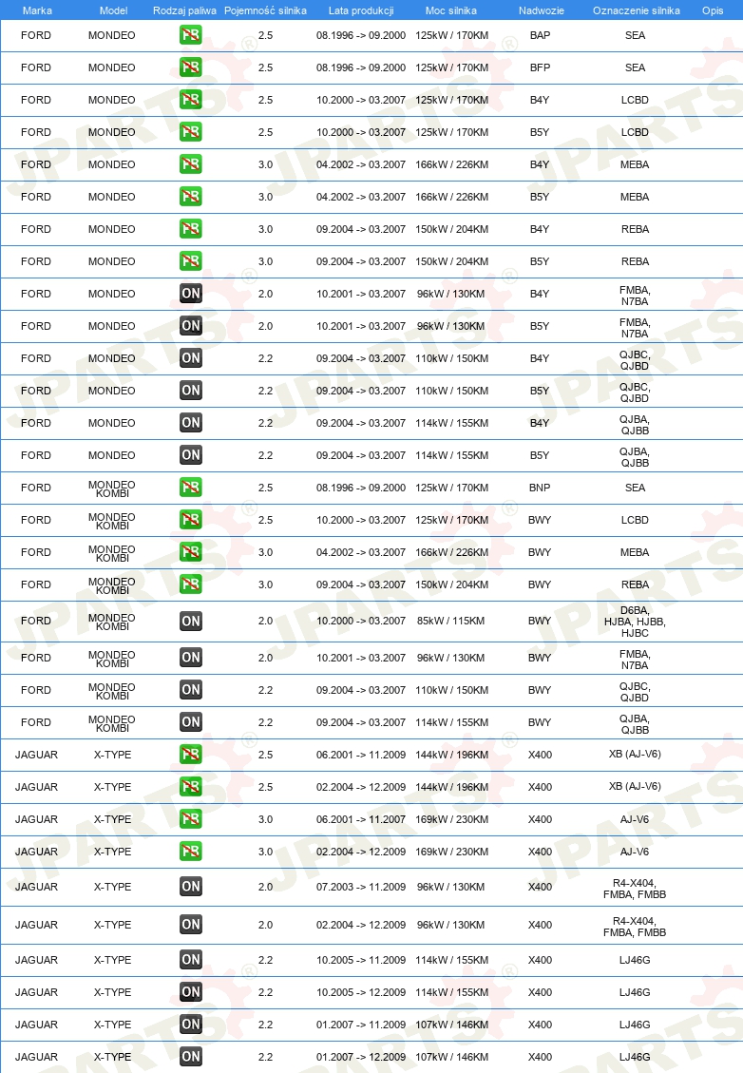Click 166kW / 226KM in Mondeo Kombi row
Image resolution: width=743 pixels, height=1073 pixels.
[451, 552]
